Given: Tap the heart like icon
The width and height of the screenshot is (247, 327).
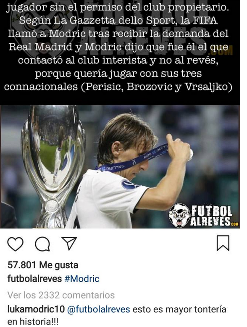Looking at the screenshot, I should [x=15, y=244].
